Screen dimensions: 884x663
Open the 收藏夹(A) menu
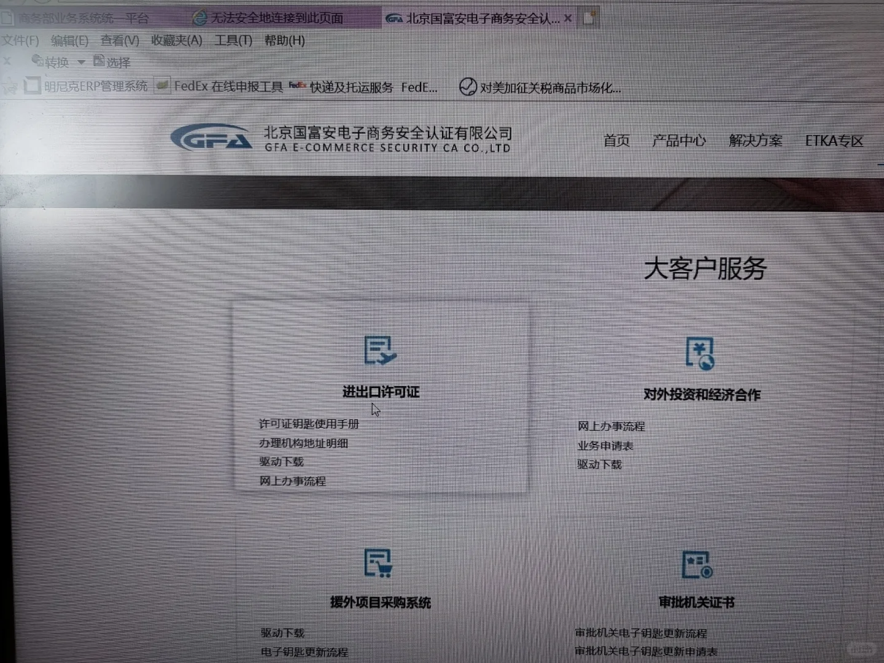(176, 41)
